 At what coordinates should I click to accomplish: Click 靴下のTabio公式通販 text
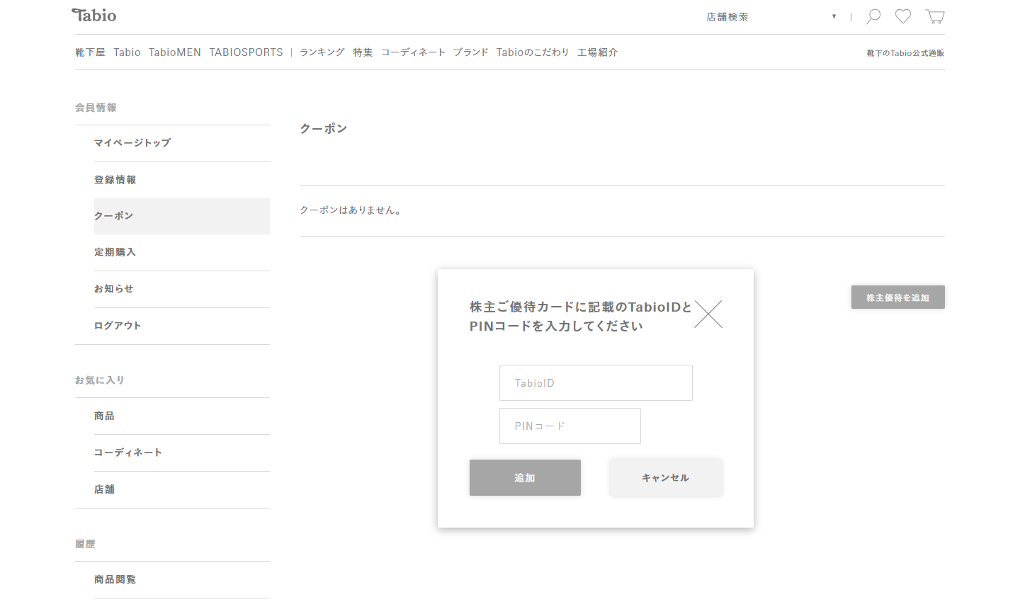click(905, 53)
